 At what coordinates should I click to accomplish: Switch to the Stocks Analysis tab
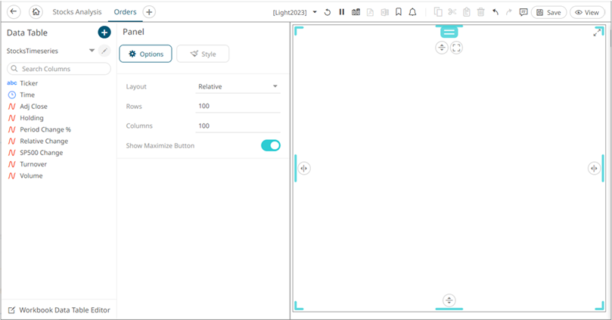pos(77,12)
